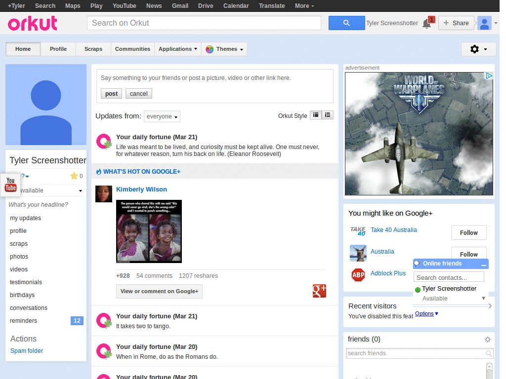Click the user avatar icon in the header
The image size is (506, 379).
point(484,23)
